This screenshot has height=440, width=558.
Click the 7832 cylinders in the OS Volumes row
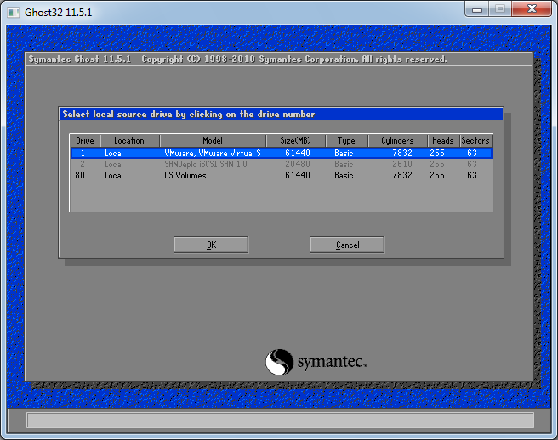(x=402, y=175)
